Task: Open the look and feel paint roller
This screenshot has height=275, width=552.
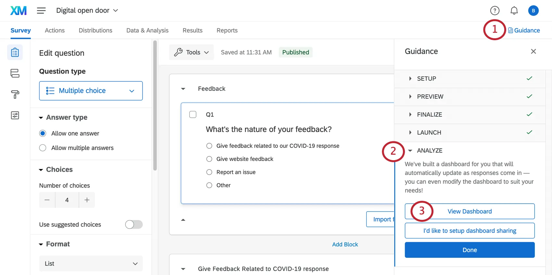Action: 15,94
